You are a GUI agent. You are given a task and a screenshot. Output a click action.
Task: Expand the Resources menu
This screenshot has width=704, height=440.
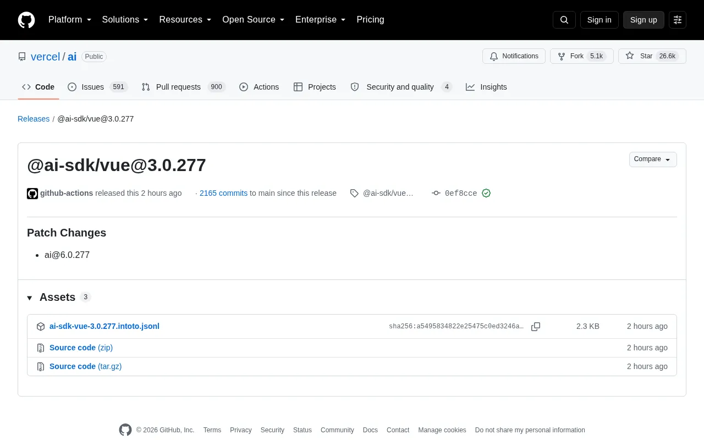pos(185,20)
